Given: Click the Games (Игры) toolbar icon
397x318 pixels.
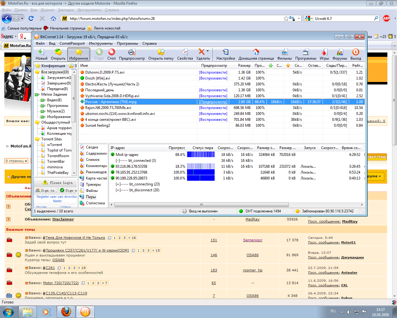Looking at the screenshot, I should pos(324,54).
